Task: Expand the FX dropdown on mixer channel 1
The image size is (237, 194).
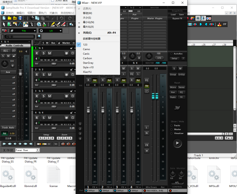Action: tap(95, 187)
